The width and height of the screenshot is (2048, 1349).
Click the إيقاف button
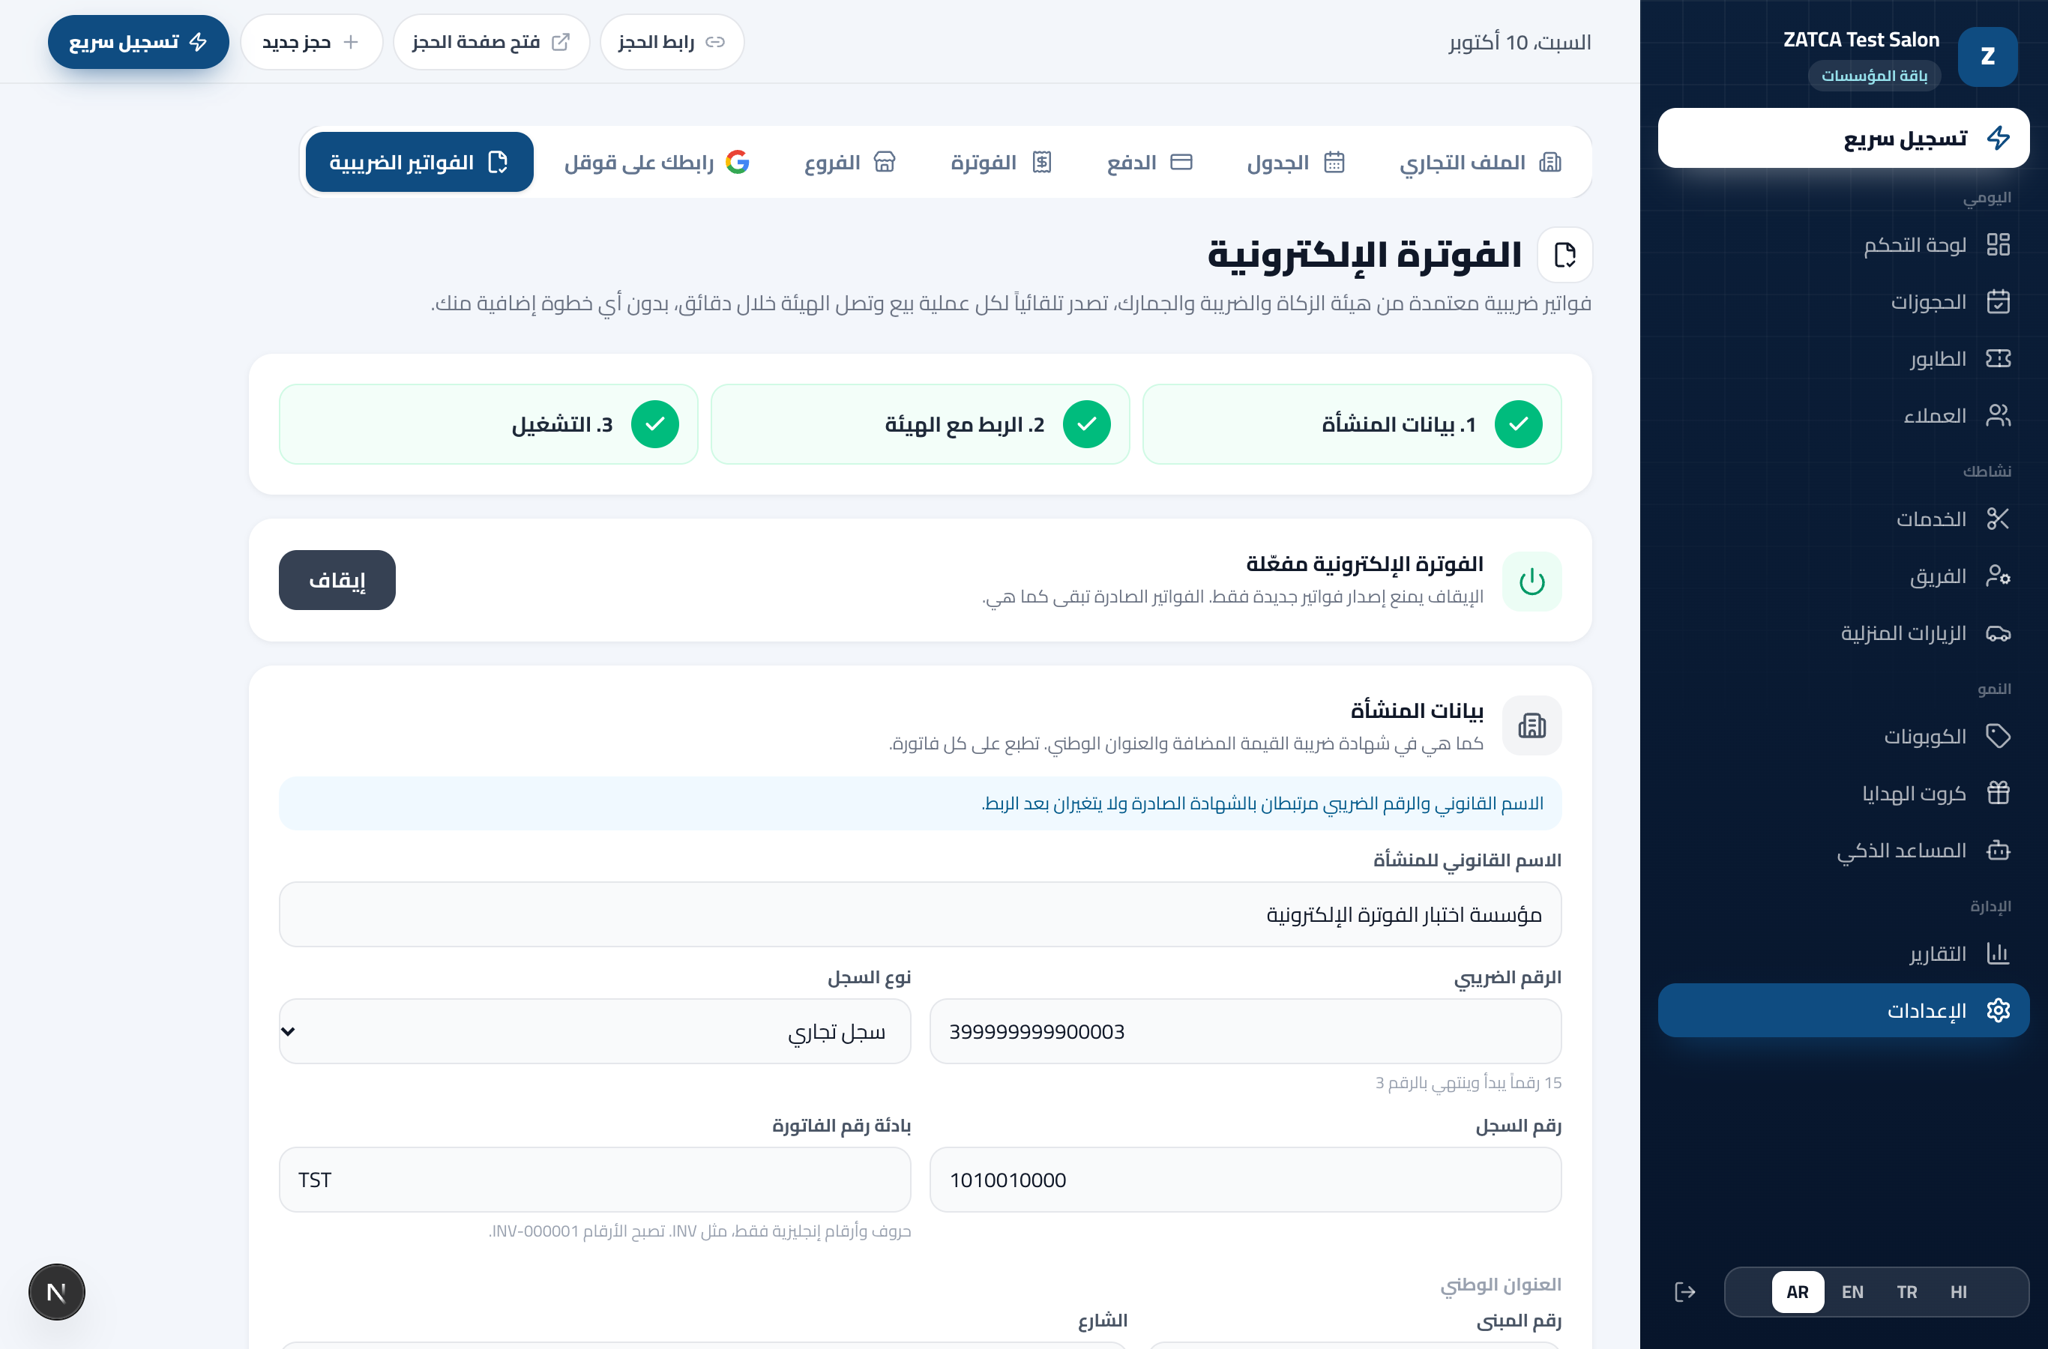[x=337, y=580]
